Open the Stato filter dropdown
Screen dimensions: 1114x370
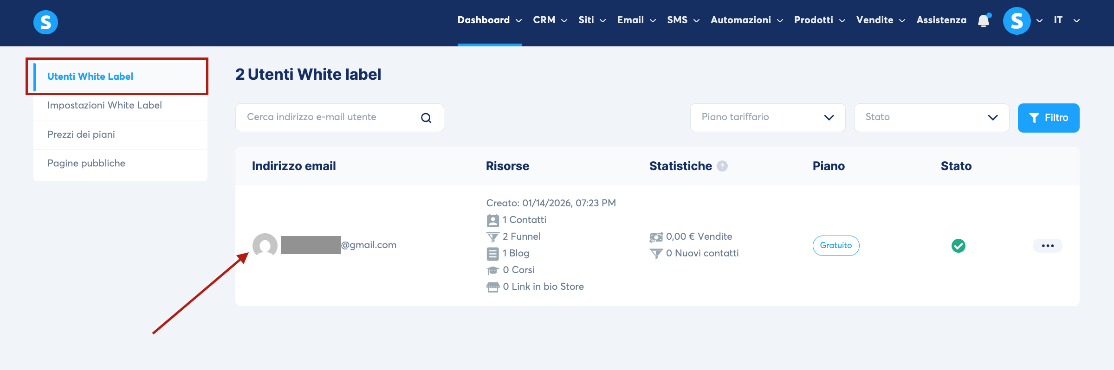(x=932, y=118)
